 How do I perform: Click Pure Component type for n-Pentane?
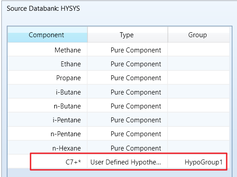tap(127, 134)
